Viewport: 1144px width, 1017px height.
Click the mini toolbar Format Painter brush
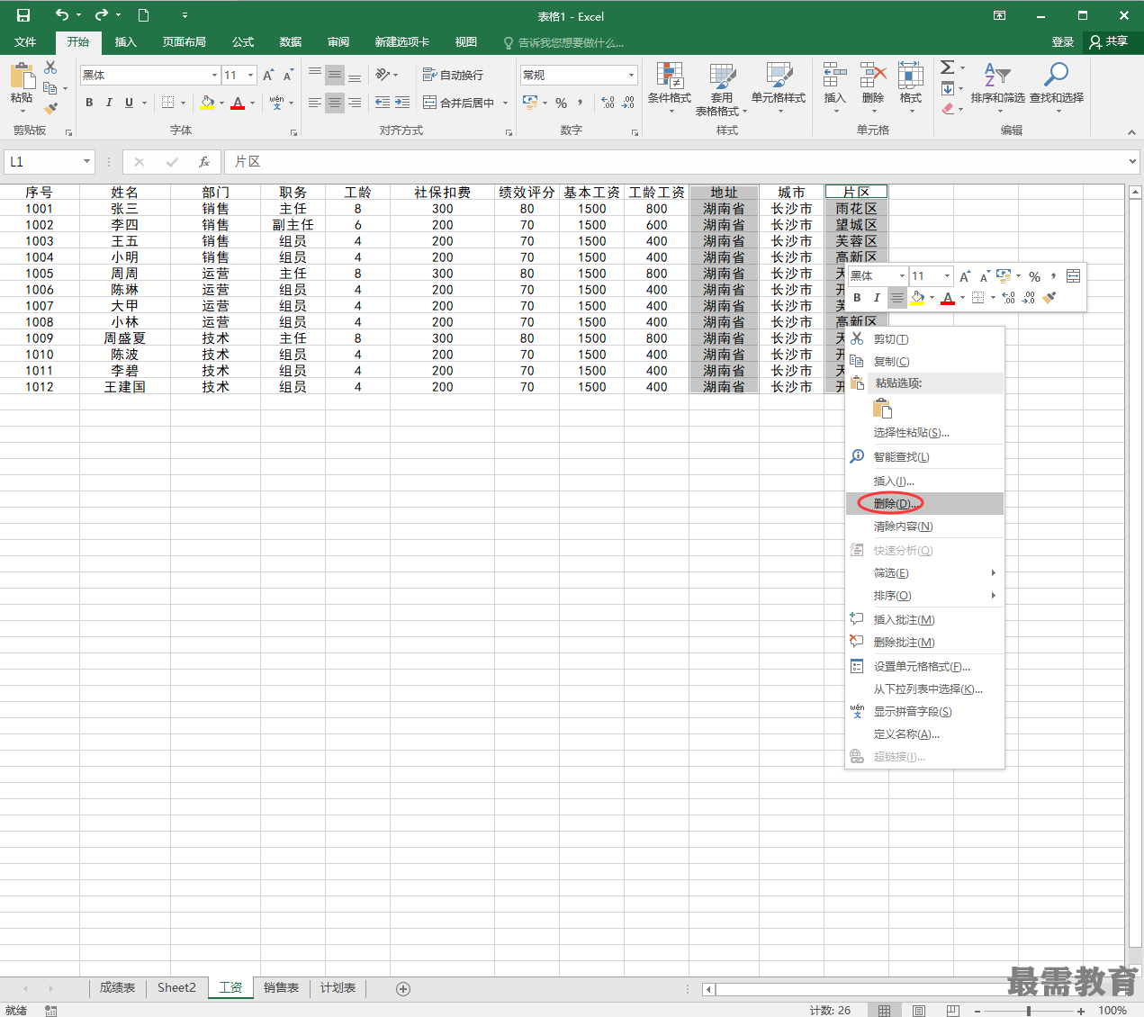click(1049, 298)
